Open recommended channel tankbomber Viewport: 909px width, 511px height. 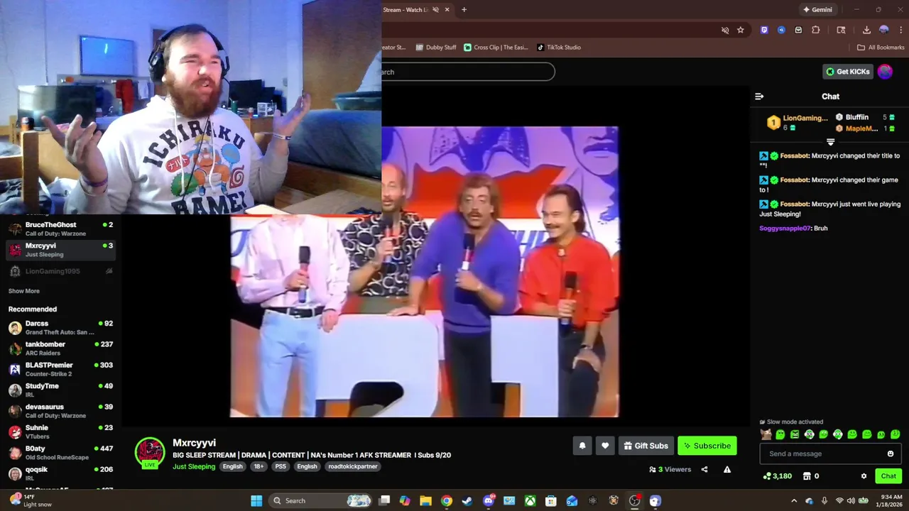click(60, 348)
